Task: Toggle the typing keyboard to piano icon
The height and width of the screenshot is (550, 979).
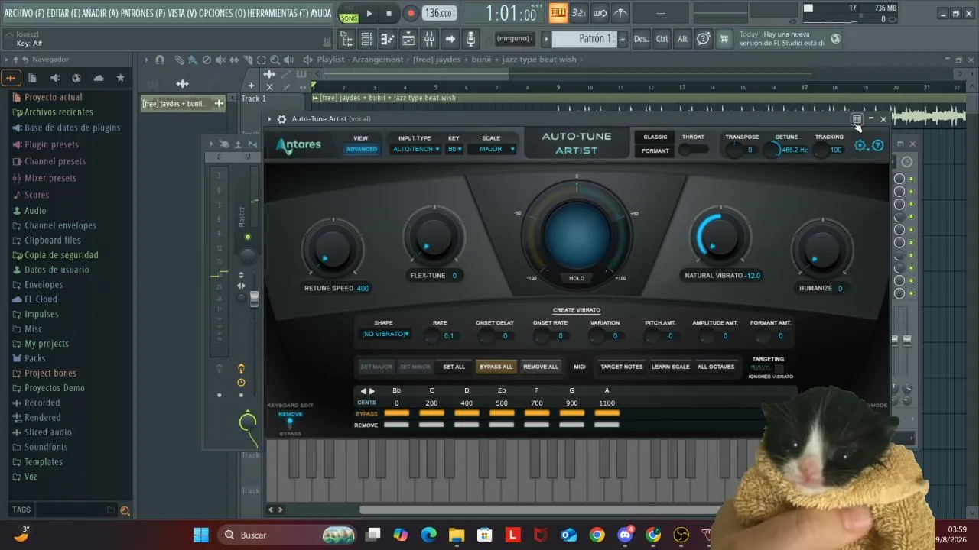Action: [558, 13]
